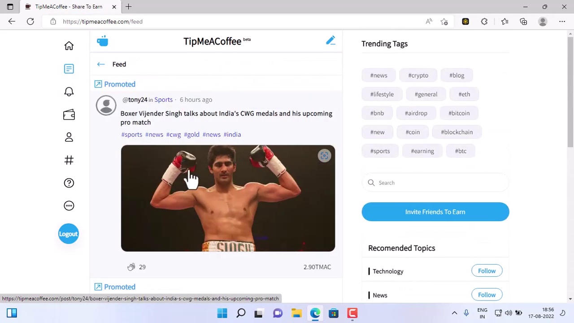The image size is (574, 323).
Task: Click the first Promoted arrow icon
Action: 98,84
